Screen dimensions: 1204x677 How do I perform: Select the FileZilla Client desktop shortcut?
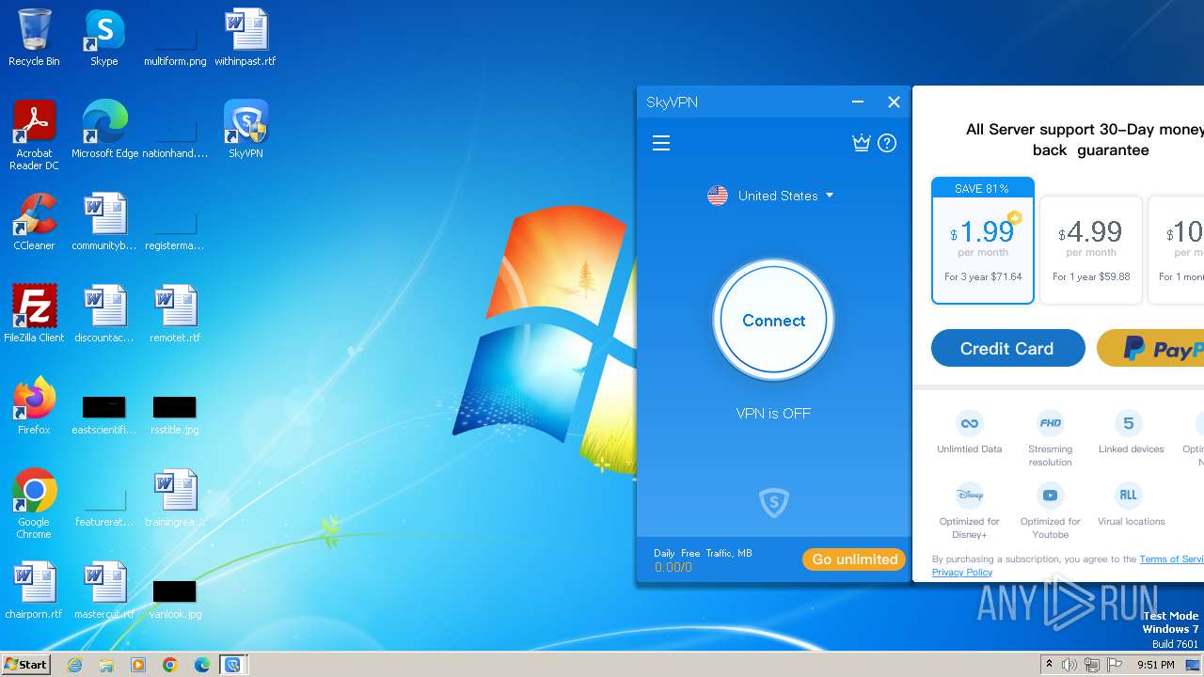point(34,314)
